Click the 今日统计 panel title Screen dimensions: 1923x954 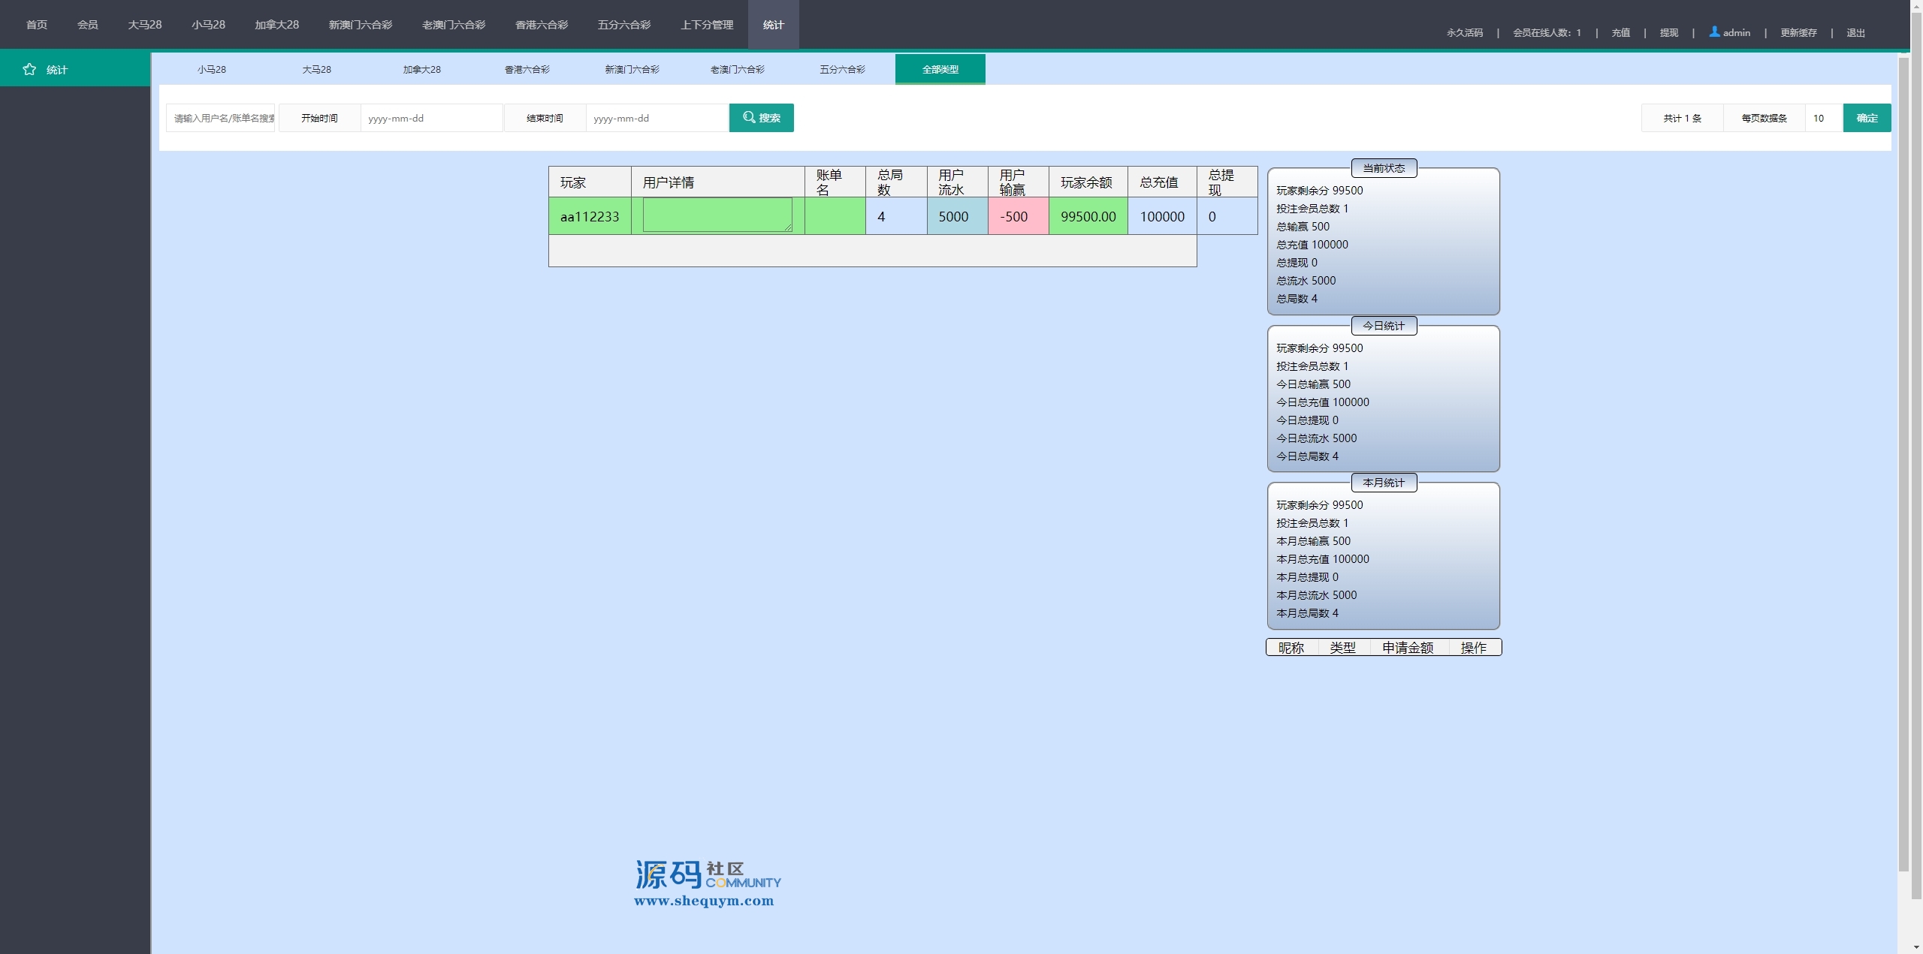[x=1384, y=326]
